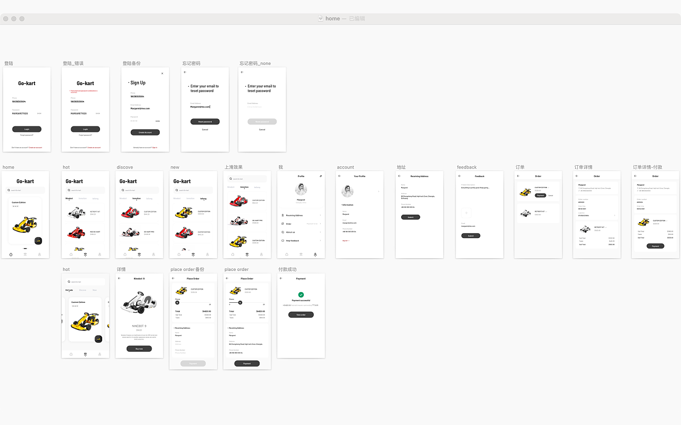Click back arrow on 地址 artboard

pyautogui.click(x=399, y=176)
